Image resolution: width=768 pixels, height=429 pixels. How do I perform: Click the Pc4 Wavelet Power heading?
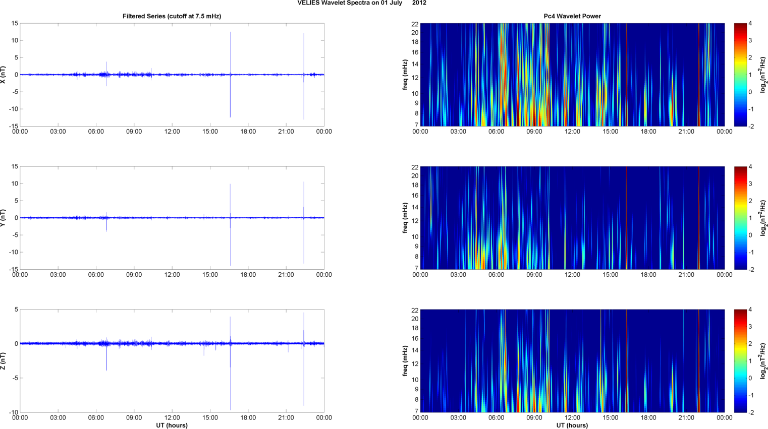coord(572,16)
